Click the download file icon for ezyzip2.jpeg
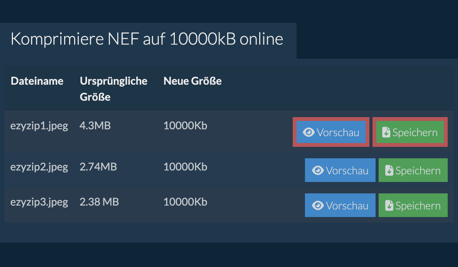 [389, 170]
